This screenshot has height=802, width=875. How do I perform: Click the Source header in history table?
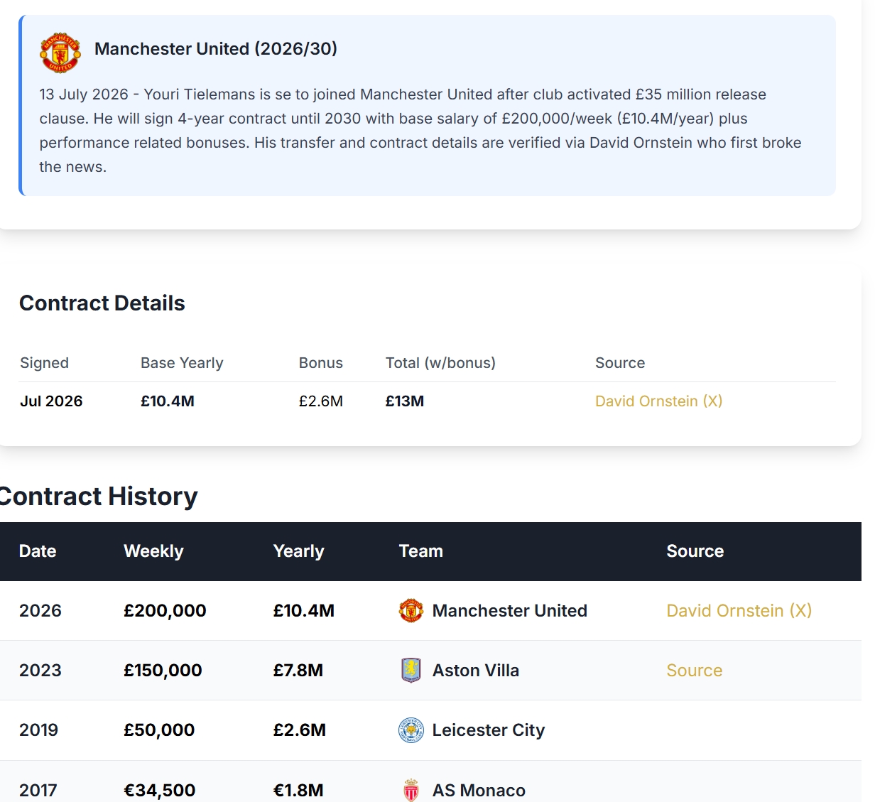pos(695,551)
